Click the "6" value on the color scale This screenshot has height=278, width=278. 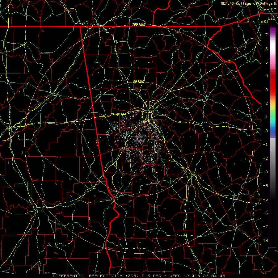pyautogui.click(x=267, y=48)
